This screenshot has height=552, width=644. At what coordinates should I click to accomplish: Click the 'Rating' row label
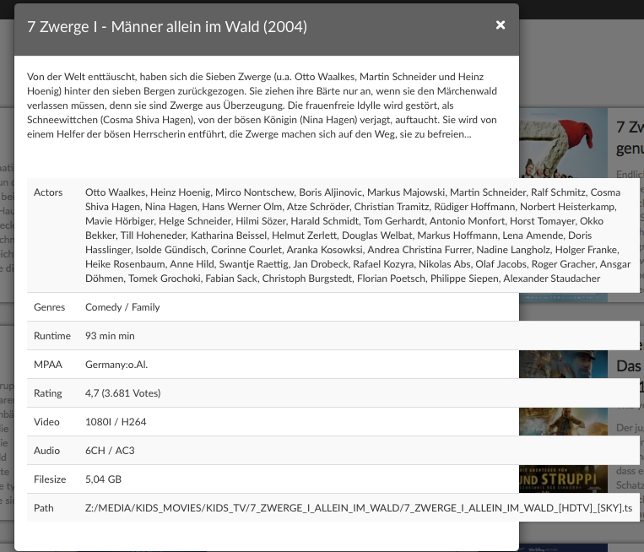coord(47,393)
